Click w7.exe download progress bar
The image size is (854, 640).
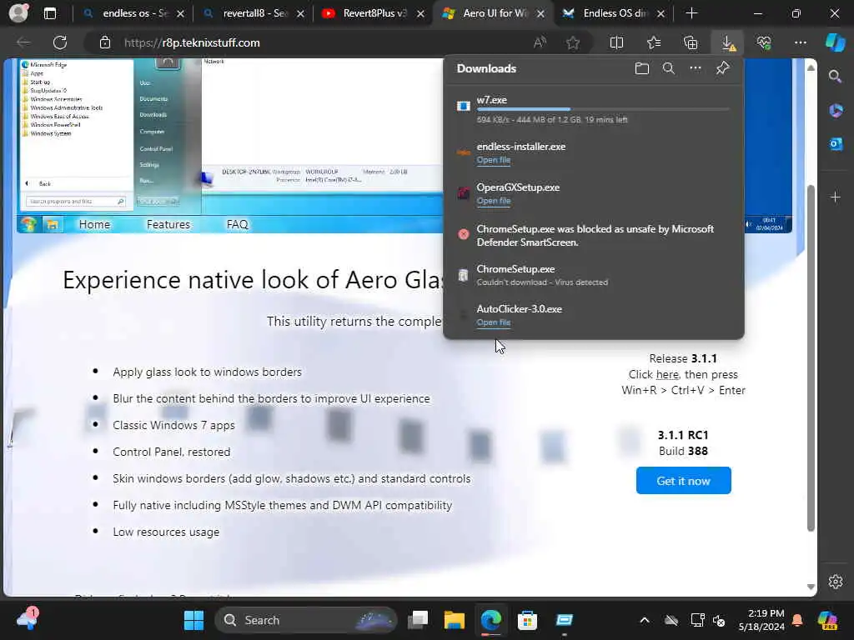(602, 109)
